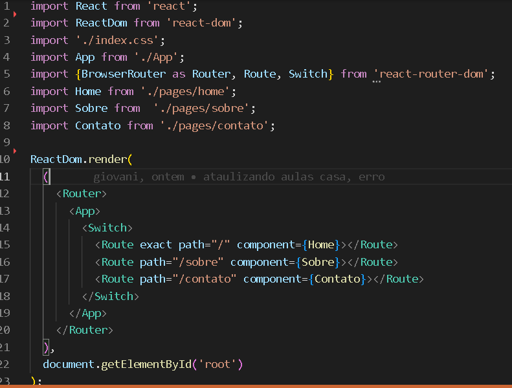Viewport: 512px width, 388px height.
Task: Click the render method after ReactDom
Action: 107,159
